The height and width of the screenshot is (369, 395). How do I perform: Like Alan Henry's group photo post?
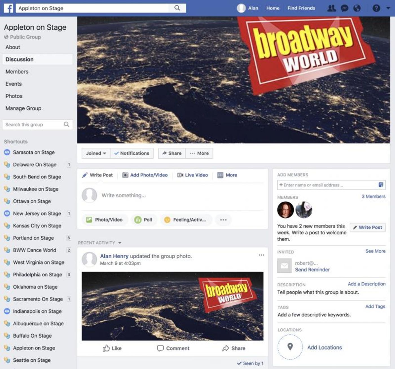[112, 348]
